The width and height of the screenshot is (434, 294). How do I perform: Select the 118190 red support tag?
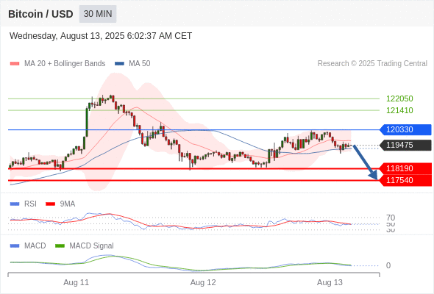click(x=405, y=168)
